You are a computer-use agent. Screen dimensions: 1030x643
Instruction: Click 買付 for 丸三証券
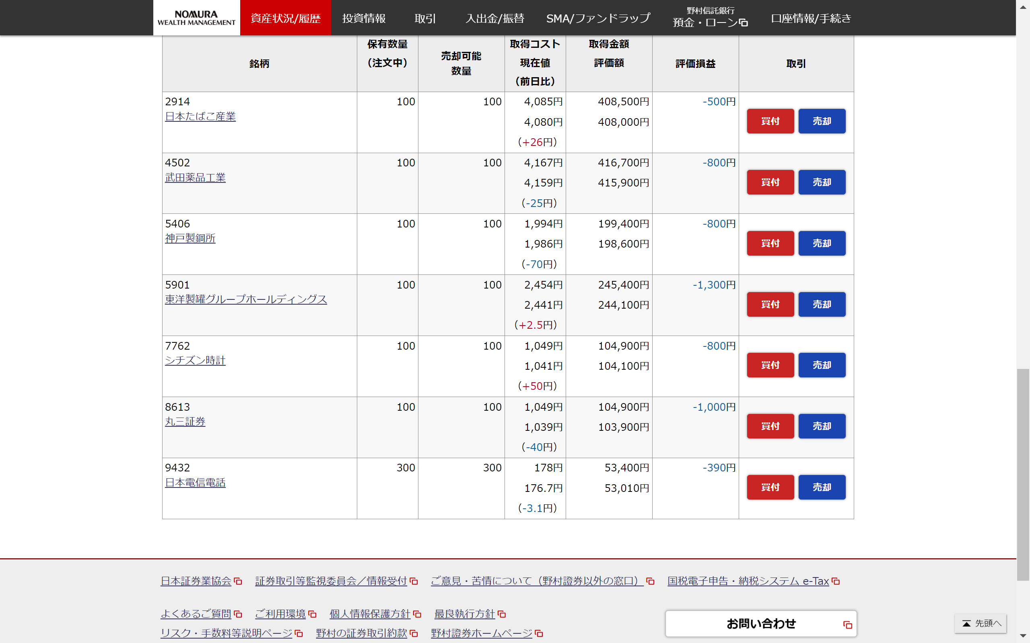tap(770, 426)
